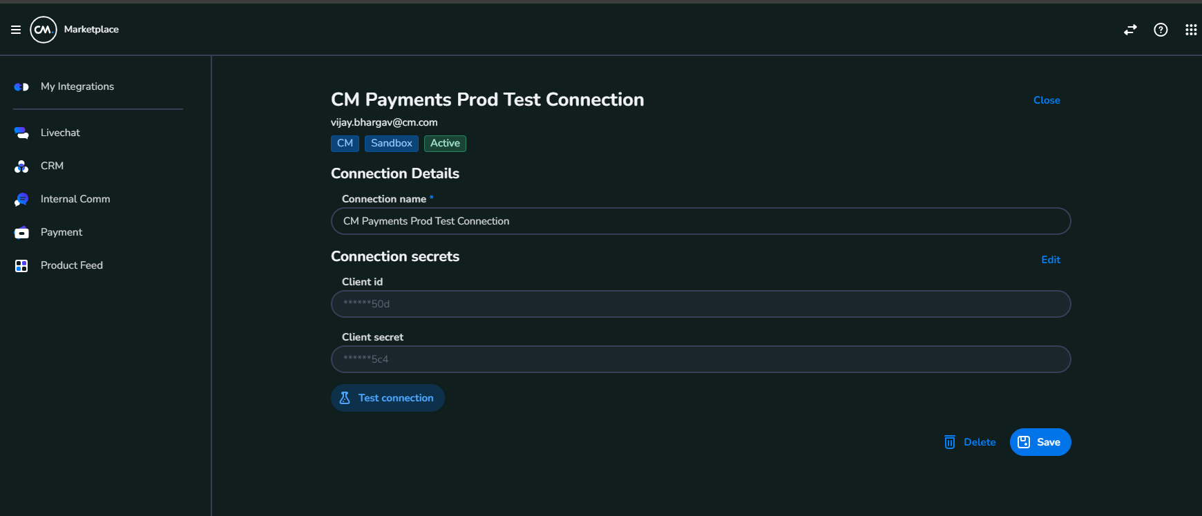
Task: Click the CRM sidebar icon
Action: 21,166
